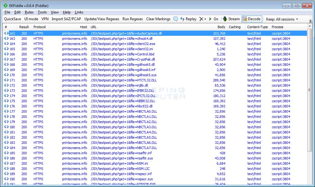Open the Rules menu

[29, 12]
